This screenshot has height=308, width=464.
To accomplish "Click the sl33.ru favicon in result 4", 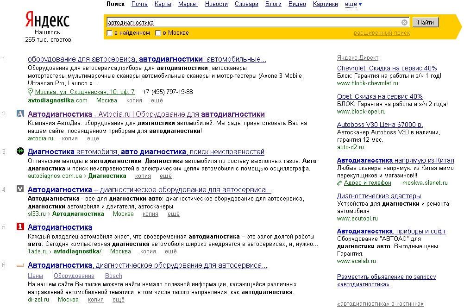I will [x=20, y=189].
